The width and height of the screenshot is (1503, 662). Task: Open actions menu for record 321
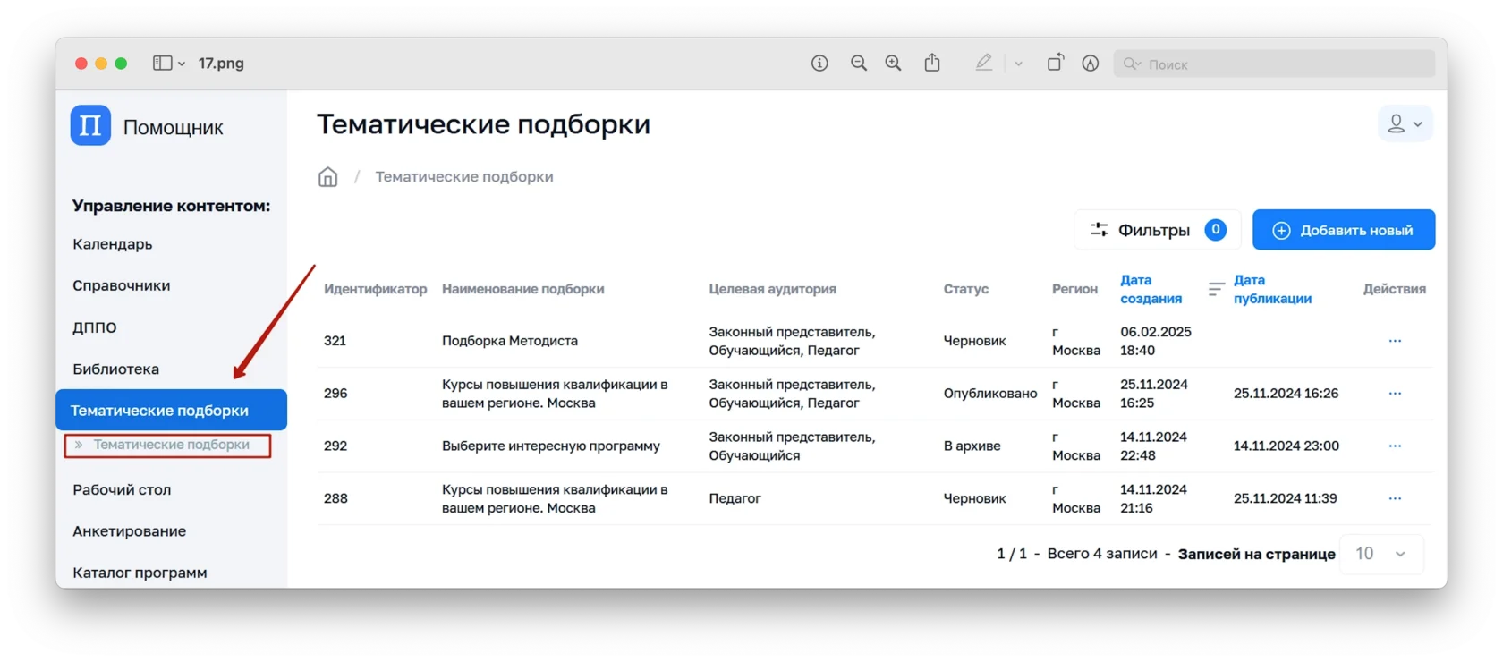1395,341
